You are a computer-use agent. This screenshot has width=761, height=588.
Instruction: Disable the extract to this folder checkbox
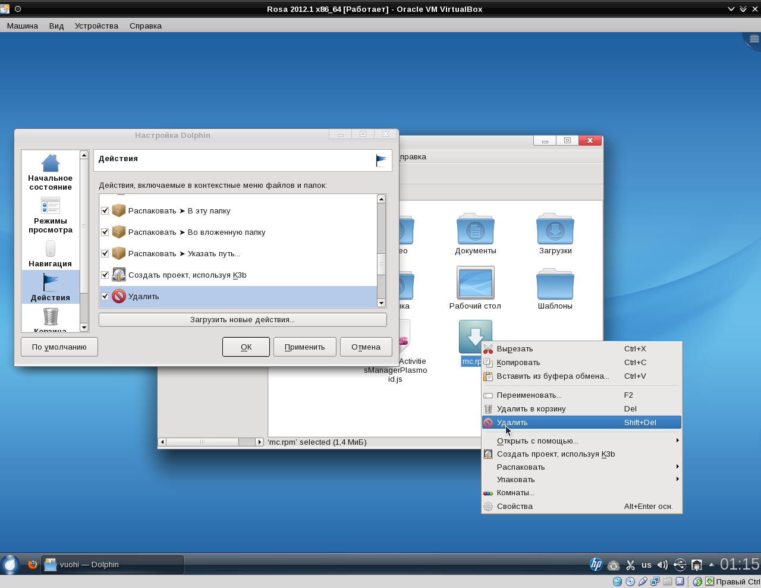tap(105, 210)
